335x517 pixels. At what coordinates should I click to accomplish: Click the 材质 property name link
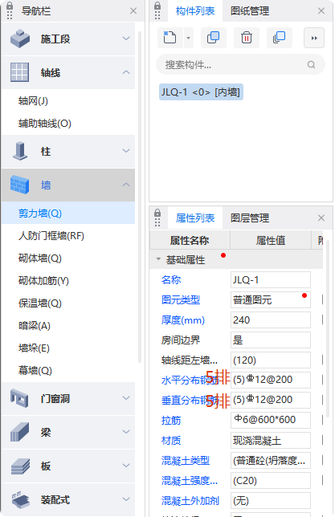coord(171,441)
